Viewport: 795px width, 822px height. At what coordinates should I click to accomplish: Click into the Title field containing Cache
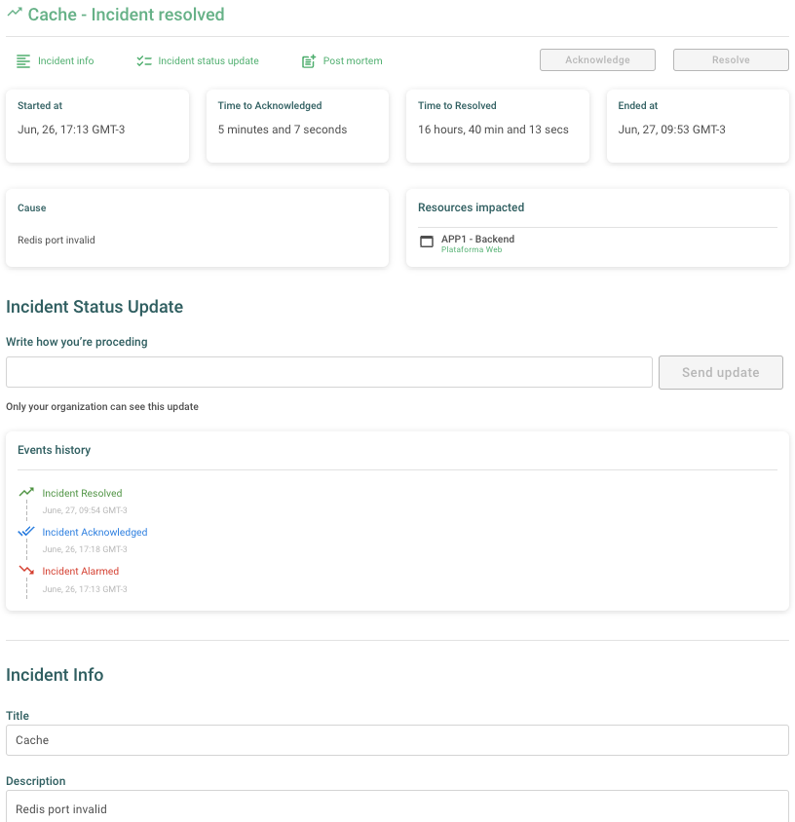click(x=397, y=739)
